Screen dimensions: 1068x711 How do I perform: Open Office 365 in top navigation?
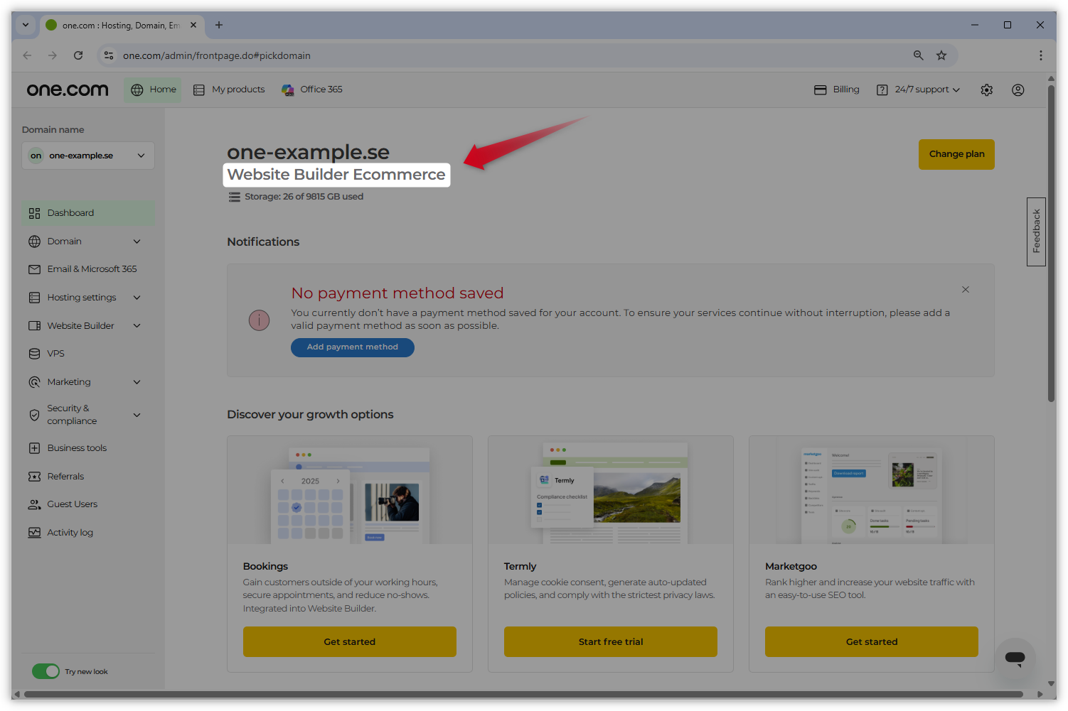(312, 89)
